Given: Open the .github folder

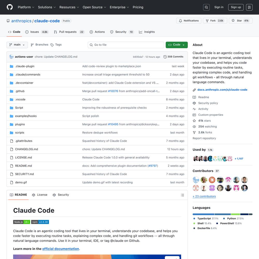Looking at the screenshot, I should point(20,91).
